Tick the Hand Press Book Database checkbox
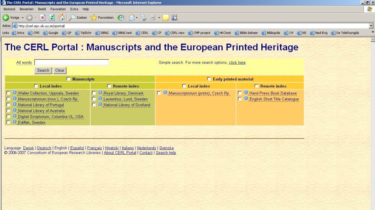 coord(240,93)
